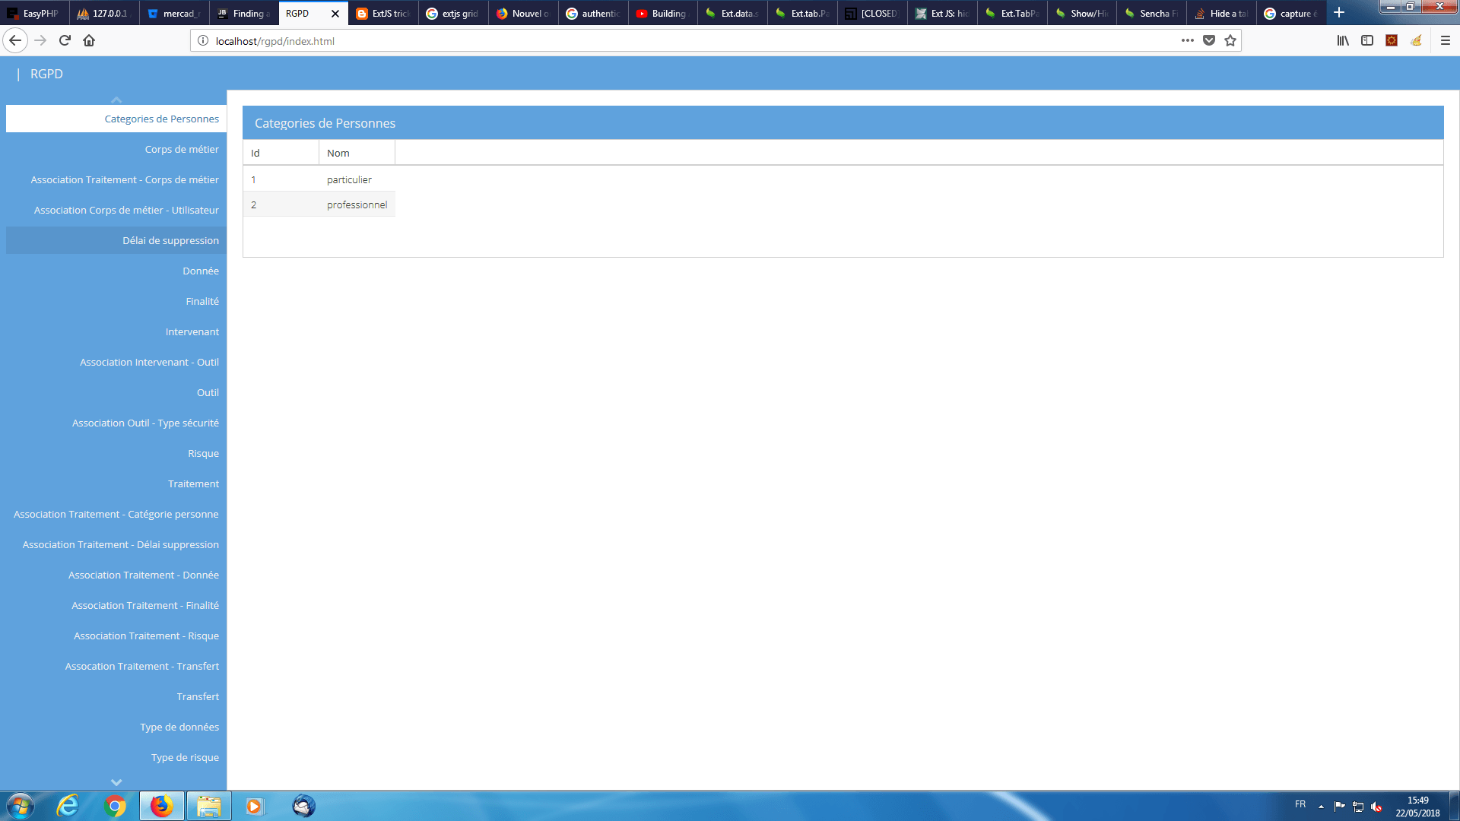
Task: Click the reload page icon
Action: (x=65, y=40)
